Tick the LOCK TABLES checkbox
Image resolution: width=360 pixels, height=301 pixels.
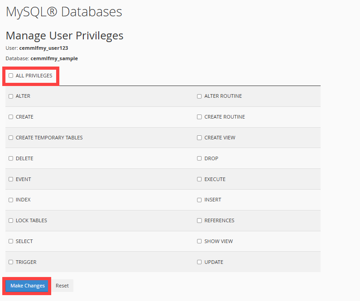11,220
